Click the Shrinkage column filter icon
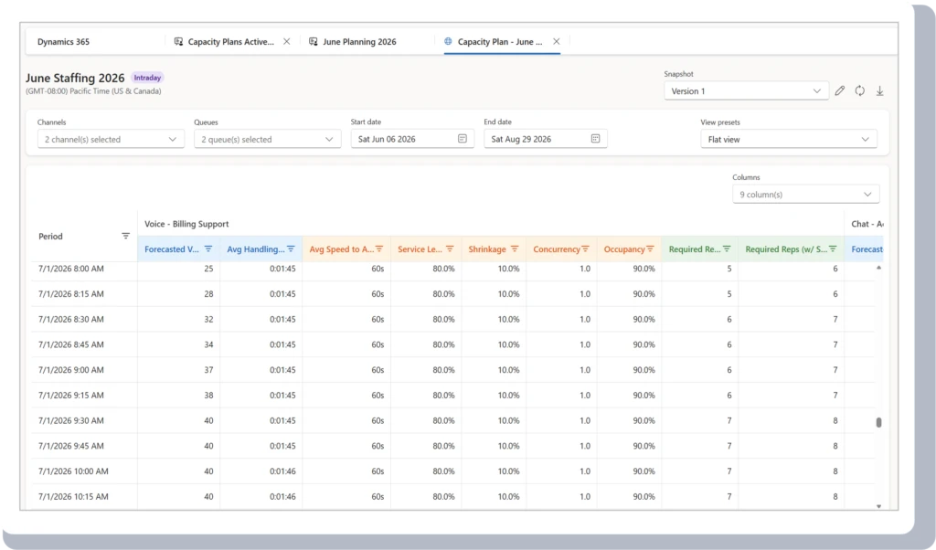936x550 pixels. 515,249
